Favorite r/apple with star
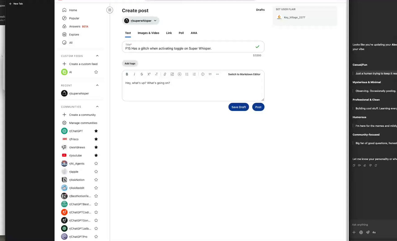Screen dimensions: 397x241 coord(96,172)
